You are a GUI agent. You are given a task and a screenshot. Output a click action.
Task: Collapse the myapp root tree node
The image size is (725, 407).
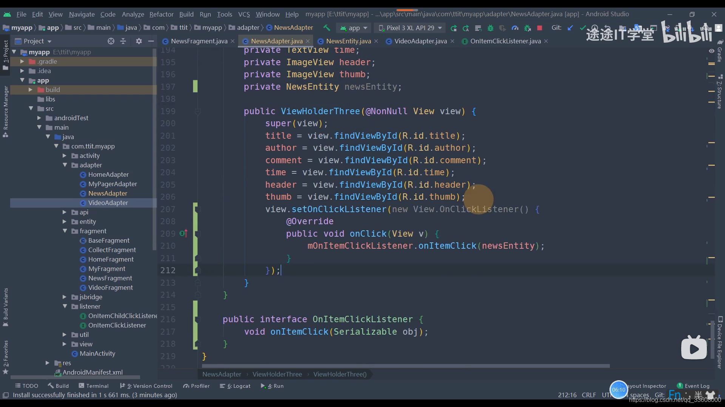(14, 52)
